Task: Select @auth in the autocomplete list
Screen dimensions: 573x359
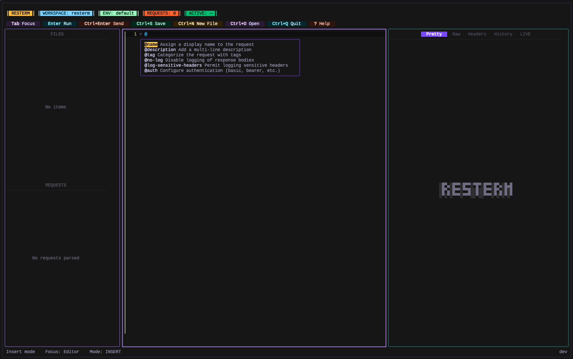Action: coord(151,70)
